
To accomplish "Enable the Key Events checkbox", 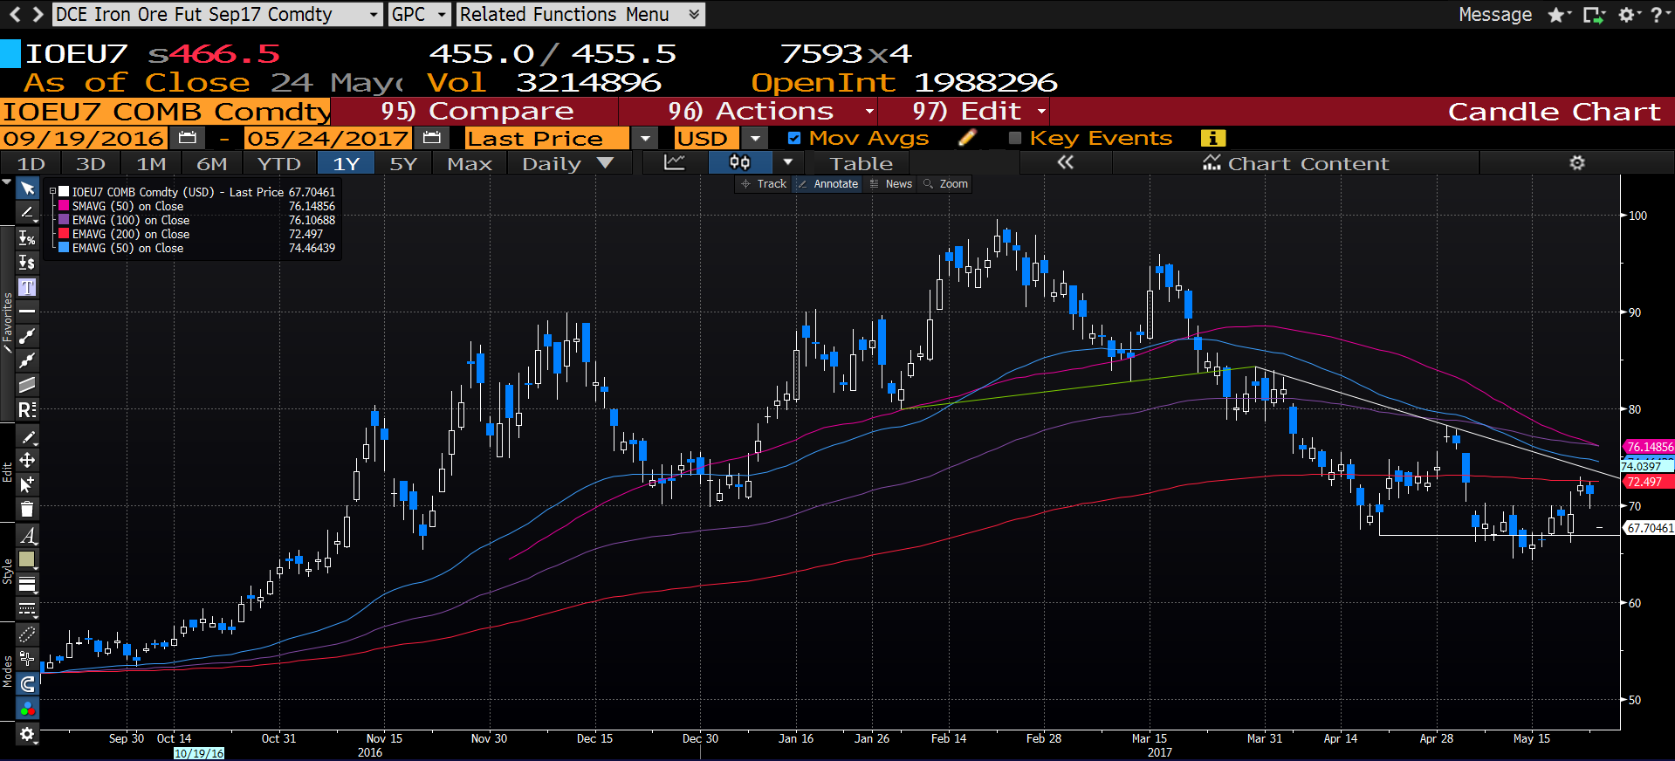I will point(1015,138).
